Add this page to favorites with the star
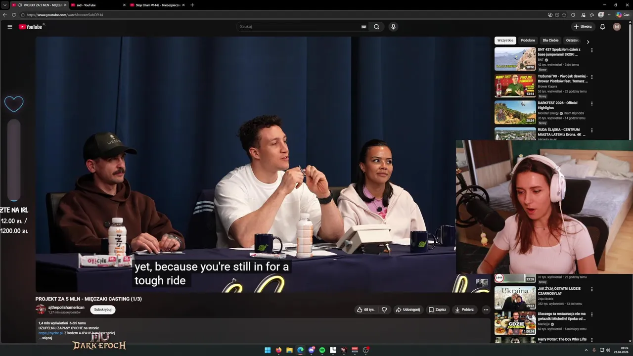The height and width of the screenshot is (356, 633). point(564,15)
